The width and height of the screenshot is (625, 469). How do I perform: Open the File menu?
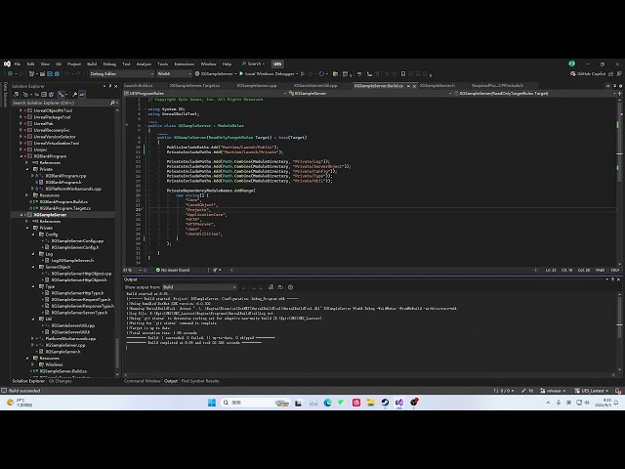pyautogui.click(x=18, y=64)
